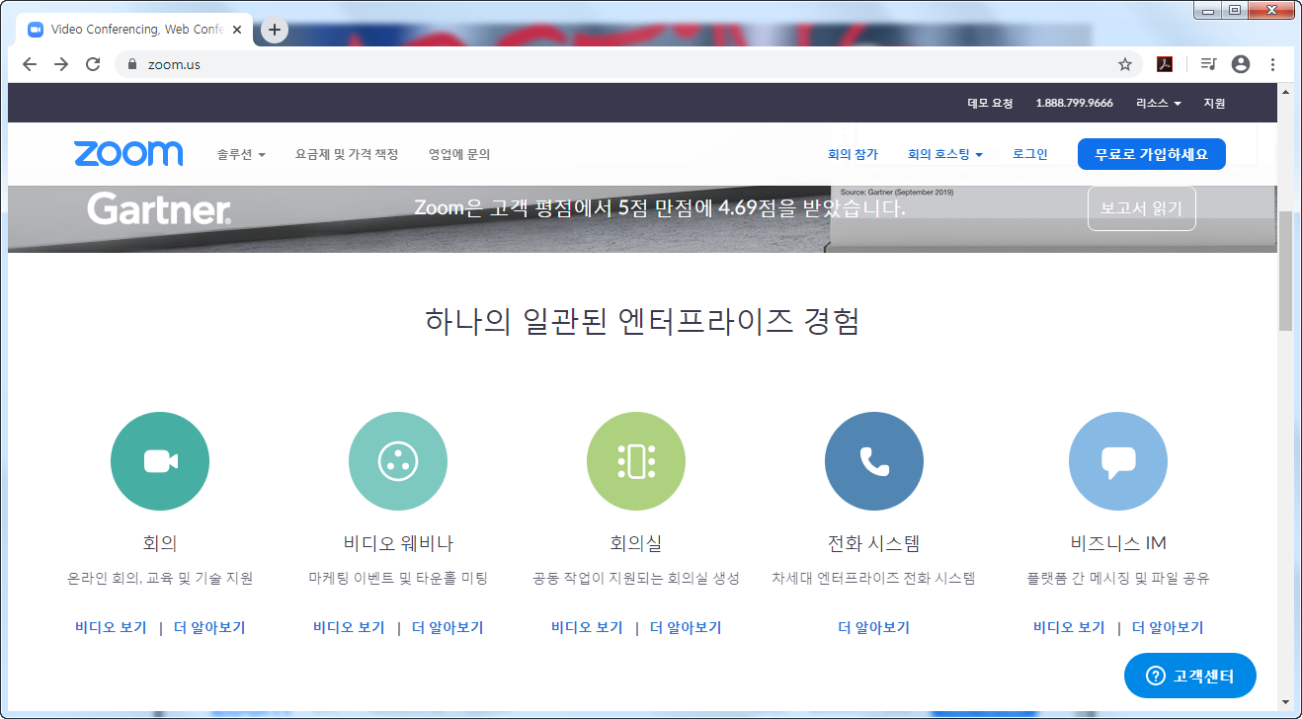Click the 회의실 heading text

click(x=636, y=543)
